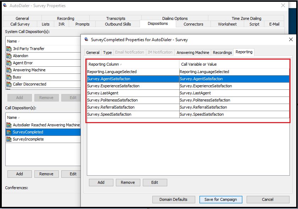Click Add below the reporting columns table
This screenshot has height=209, width=298.
click(101, 182)
